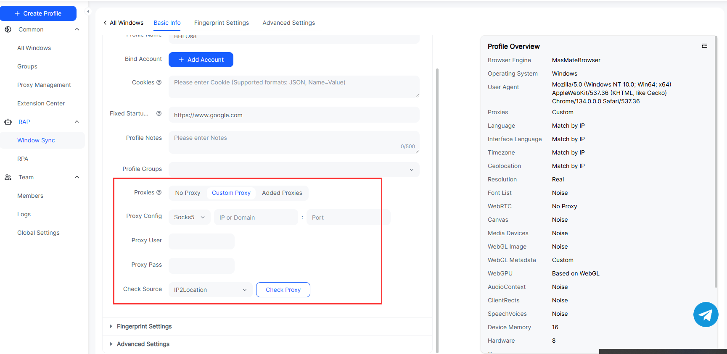This screenshot has height=354, width=727.
Task: Click the Profile Overview collapse icon
Action: tap(705, 46)
